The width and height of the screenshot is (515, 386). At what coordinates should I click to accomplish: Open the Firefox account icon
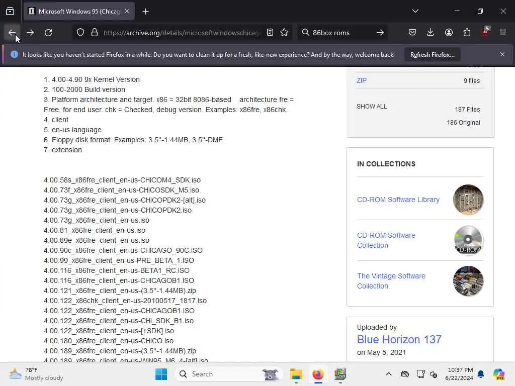pos(449,33)
